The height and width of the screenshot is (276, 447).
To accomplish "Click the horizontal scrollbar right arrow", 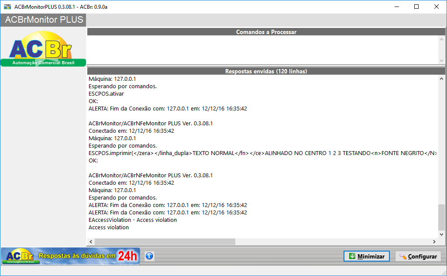I will (434, 241).
